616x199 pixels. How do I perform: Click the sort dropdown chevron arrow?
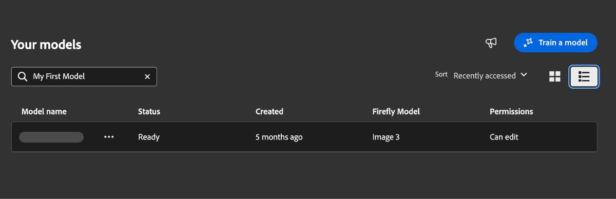point(524,75)
